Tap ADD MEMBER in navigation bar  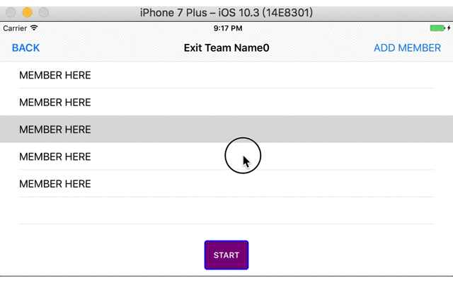[x=407, y=48]
